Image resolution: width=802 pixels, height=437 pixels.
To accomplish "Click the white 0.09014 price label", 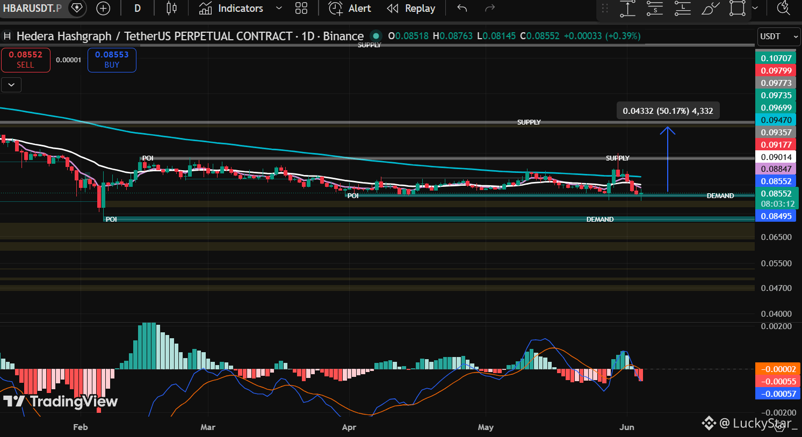I will (x=776, y=157).
